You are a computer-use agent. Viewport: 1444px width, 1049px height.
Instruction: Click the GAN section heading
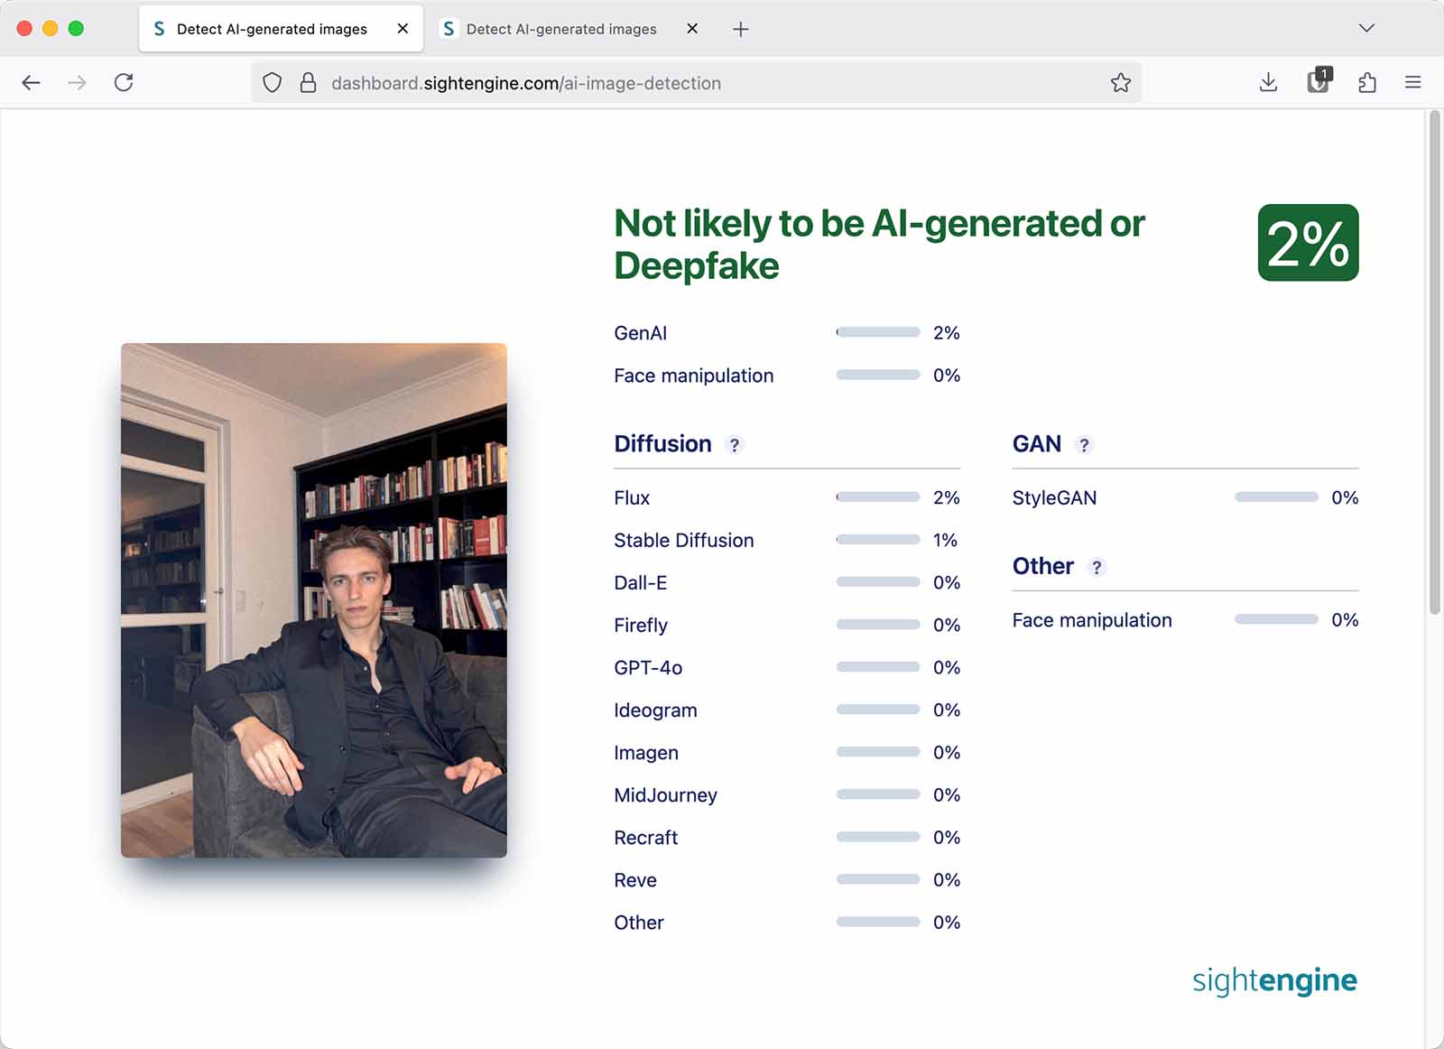point(1036,444)
